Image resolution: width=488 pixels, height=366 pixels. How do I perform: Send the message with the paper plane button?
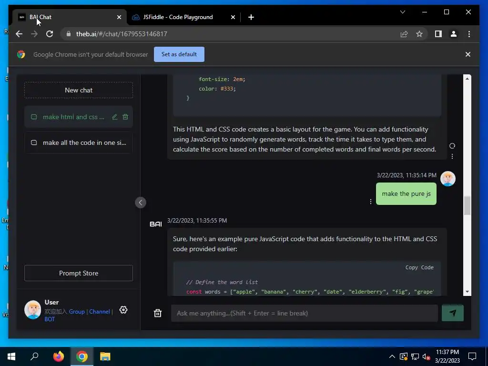tap(453, 313)
